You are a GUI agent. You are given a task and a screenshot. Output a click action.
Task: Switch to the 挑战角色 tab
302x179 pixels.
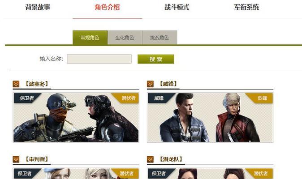point(160,38)
